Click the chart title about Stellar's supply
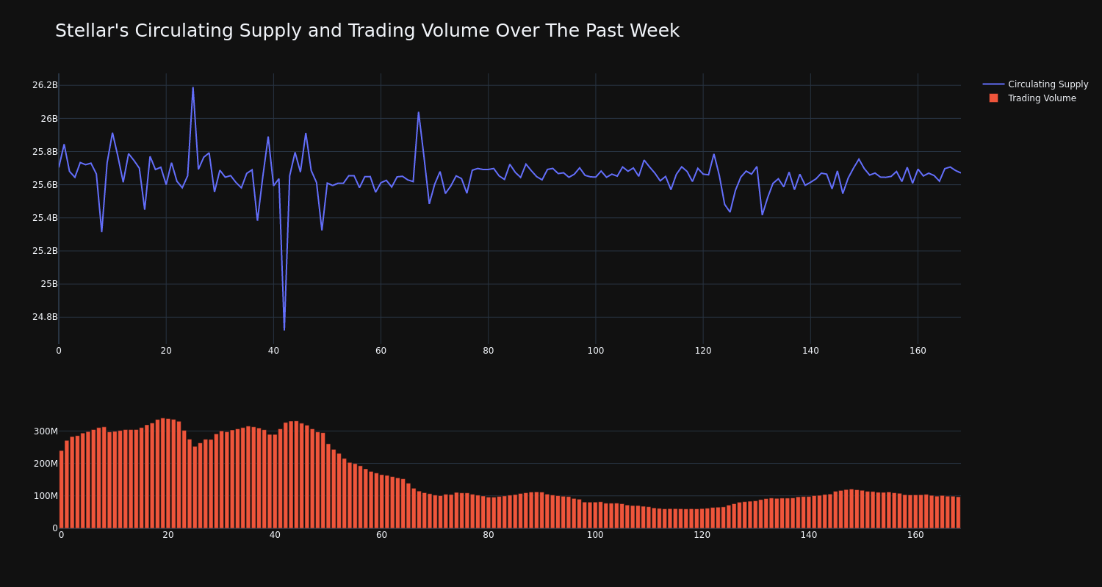Viewport: 1102px width, 587px height. [367, 31]
